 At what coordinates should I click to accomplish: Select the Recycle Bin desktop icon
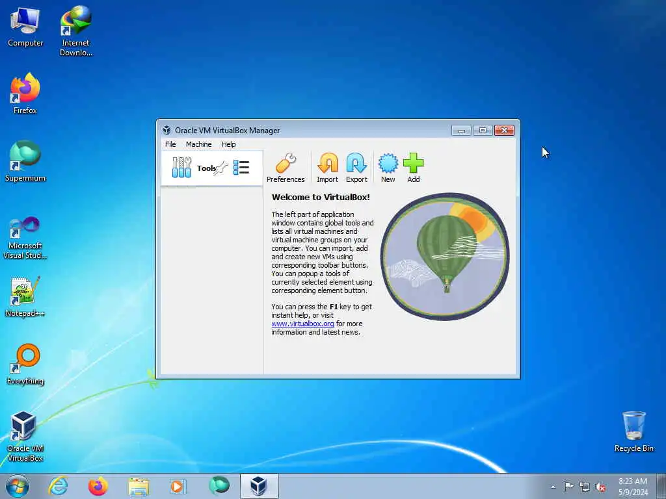tap(633, 432)
